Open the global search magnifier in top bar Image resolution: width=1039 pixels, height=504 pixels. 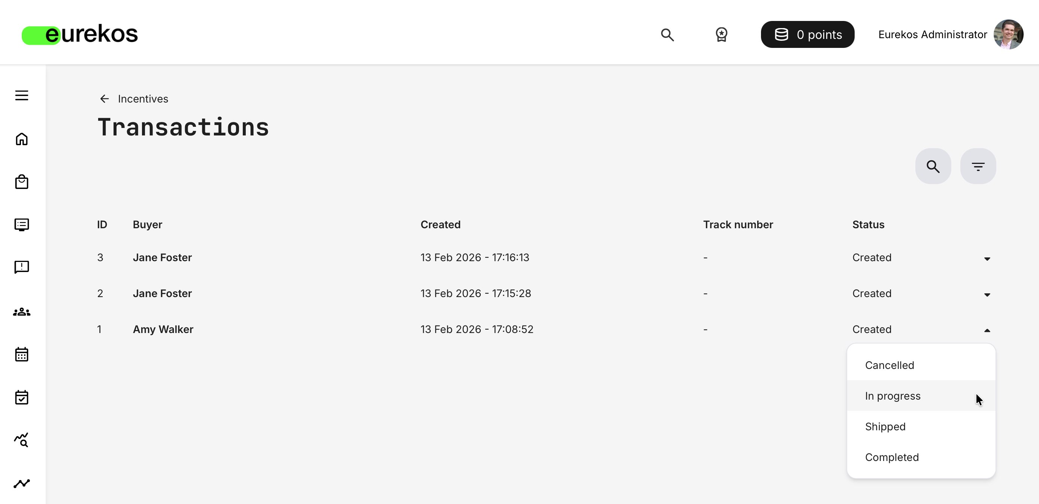point(667,35)
